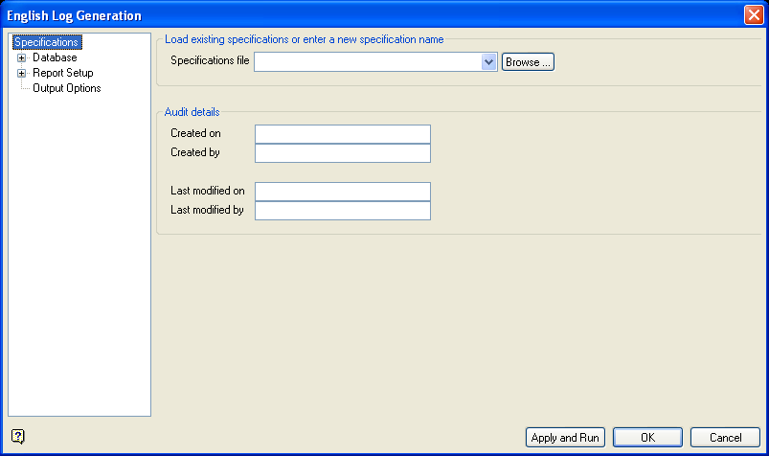
Task: Click the Last modified on field
Action: [x=343, y=192]
